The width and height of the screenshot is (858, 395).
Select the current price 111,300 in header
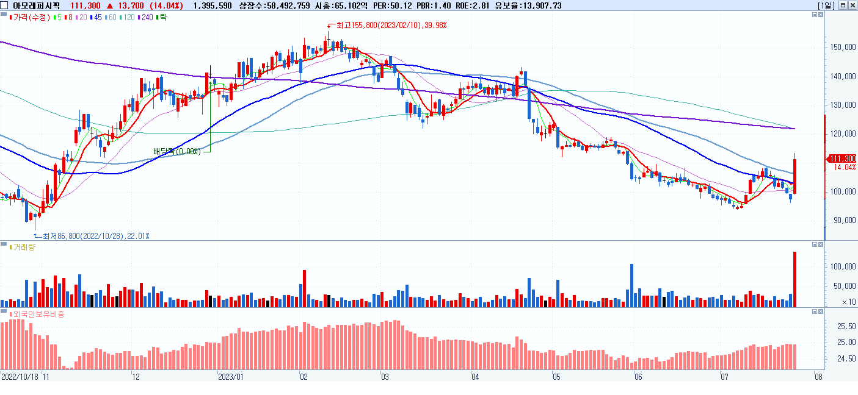pos(86,5)
